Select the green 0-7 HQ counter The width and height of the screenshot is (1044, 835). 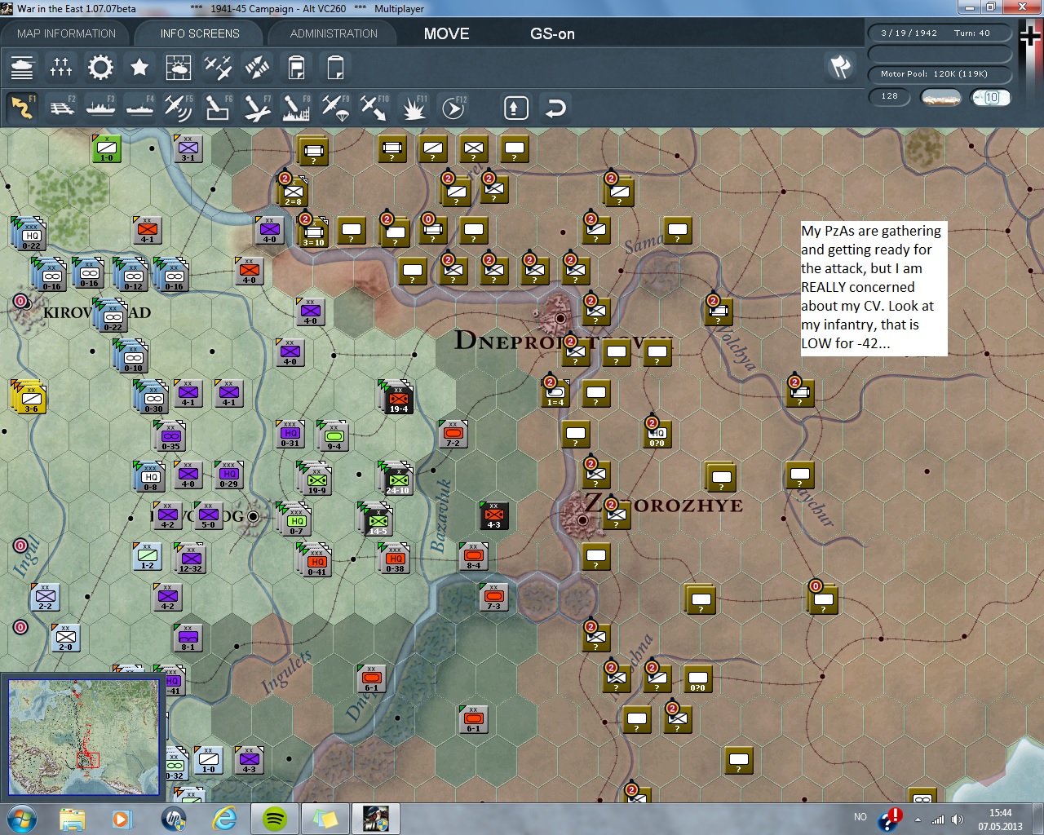click(x=296, y=521)
